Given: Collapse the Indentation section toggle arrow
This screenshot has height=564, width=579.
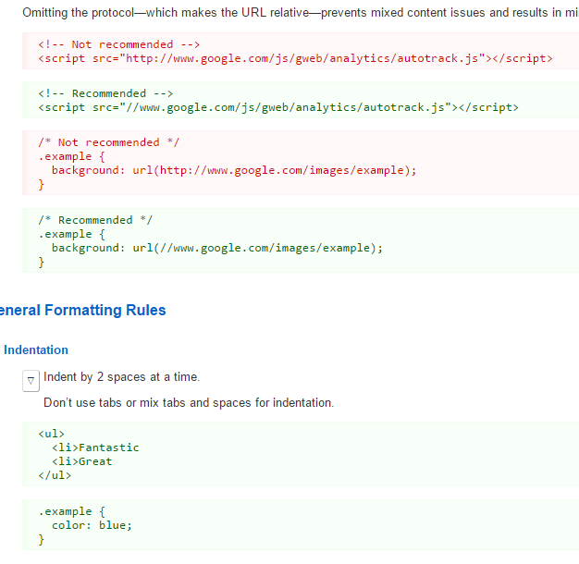Looking at the screenshot, I should coord(31,381).
